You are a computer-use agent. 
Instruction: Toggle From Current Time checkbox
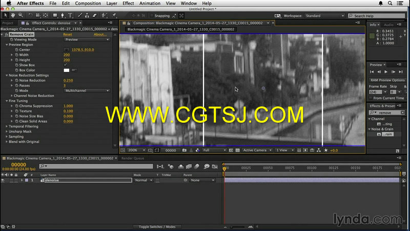pyautogui.click(x=371, y=98)
